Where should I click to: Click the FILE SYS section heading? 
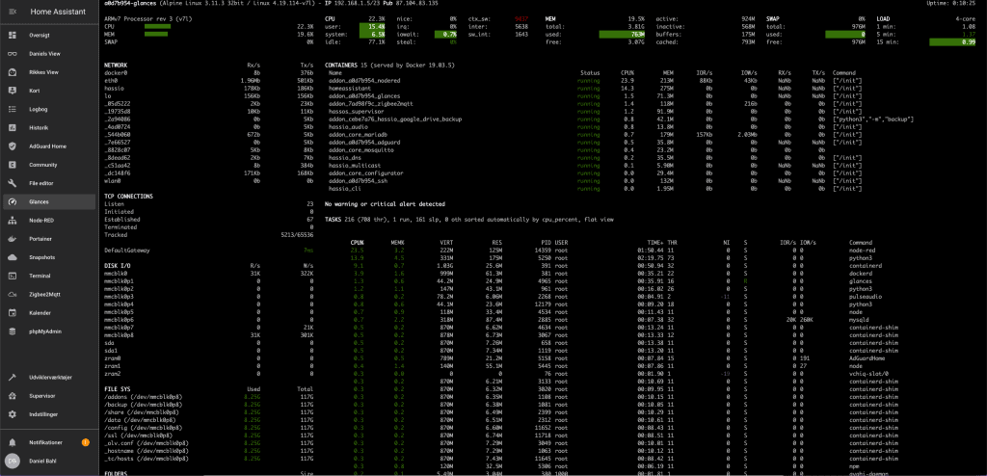pyautogui.click(x=117, y=388)
